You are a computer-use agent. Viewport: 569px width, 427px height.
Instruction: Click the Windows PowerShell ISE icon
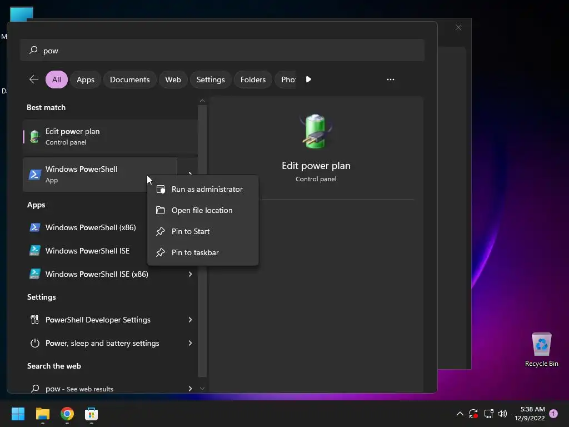pos(35,251)
